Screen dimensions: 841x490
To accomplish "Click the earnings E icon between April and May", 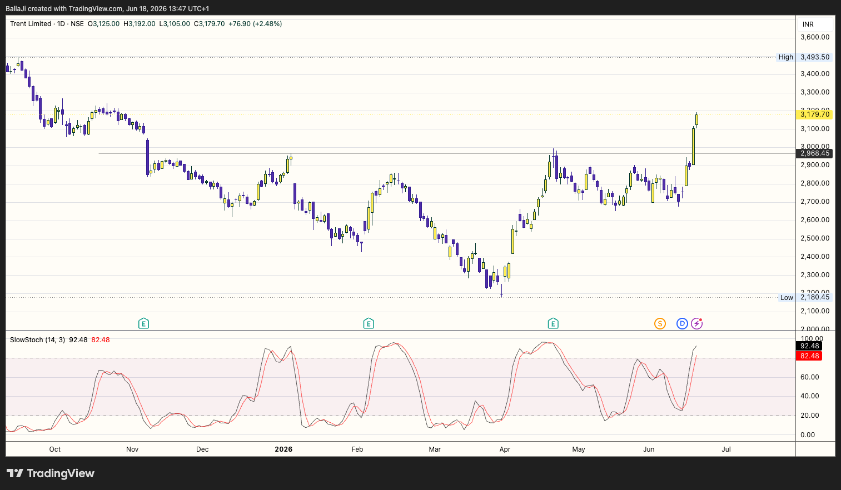I will point(553,323).
